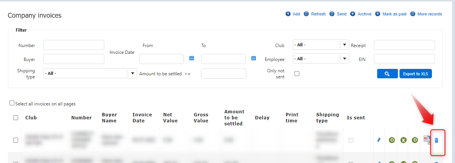Viewport: 455px width, 163px height.
Task: Click document convert icon in first row
Action: pos(427,140)
